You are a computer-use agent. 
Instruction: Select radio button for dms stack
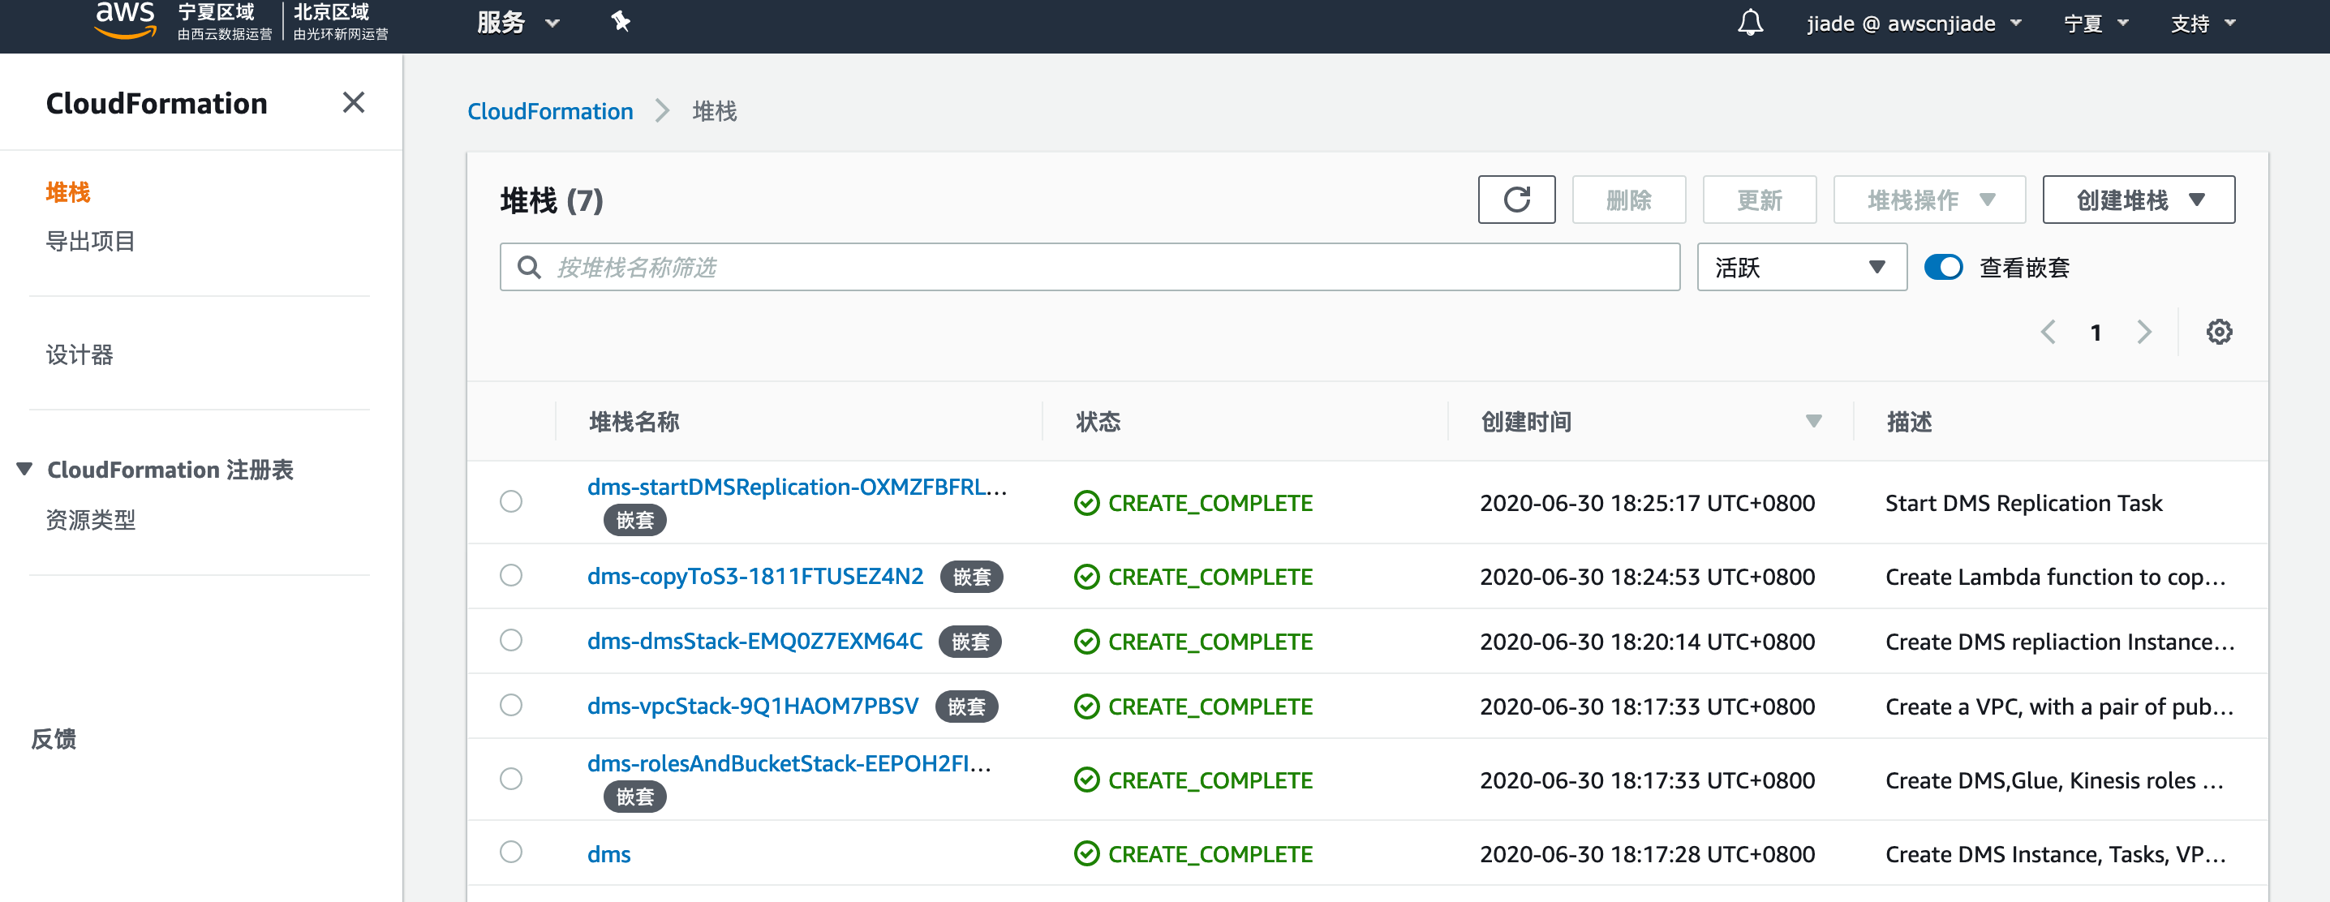[x=511, y=853]
